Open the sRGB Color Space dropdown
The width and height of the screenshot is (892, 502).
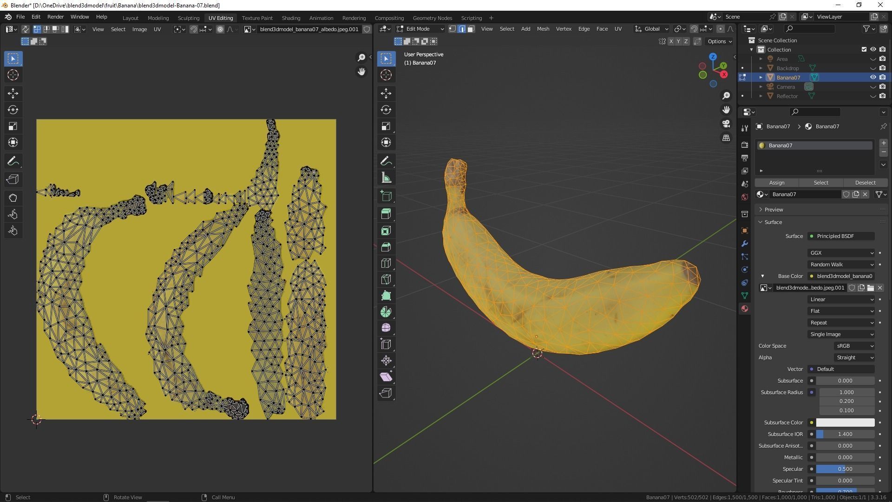(854, 346)
